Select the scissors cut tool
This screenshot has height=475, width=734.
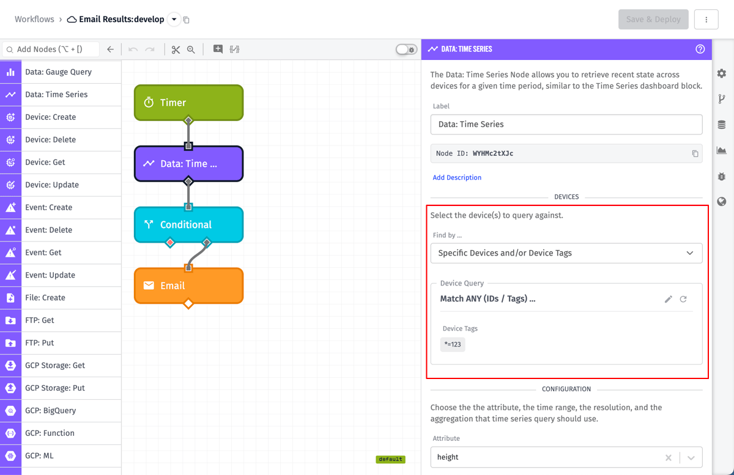[x=176, y=50]
